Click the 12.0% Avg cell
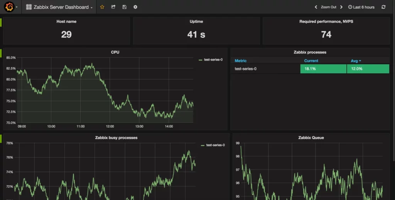This screenshot has width=395, height=200. [x=368, y=69]
